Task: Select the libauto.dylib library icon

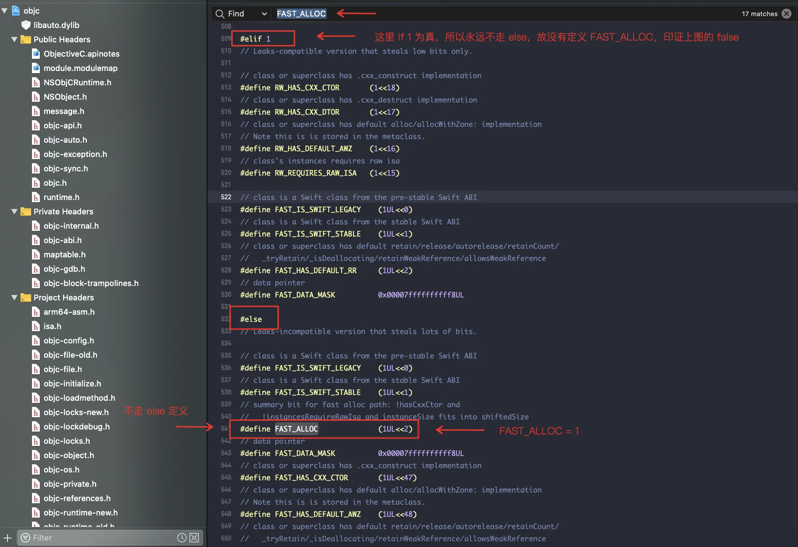Action: coord(26,25)
